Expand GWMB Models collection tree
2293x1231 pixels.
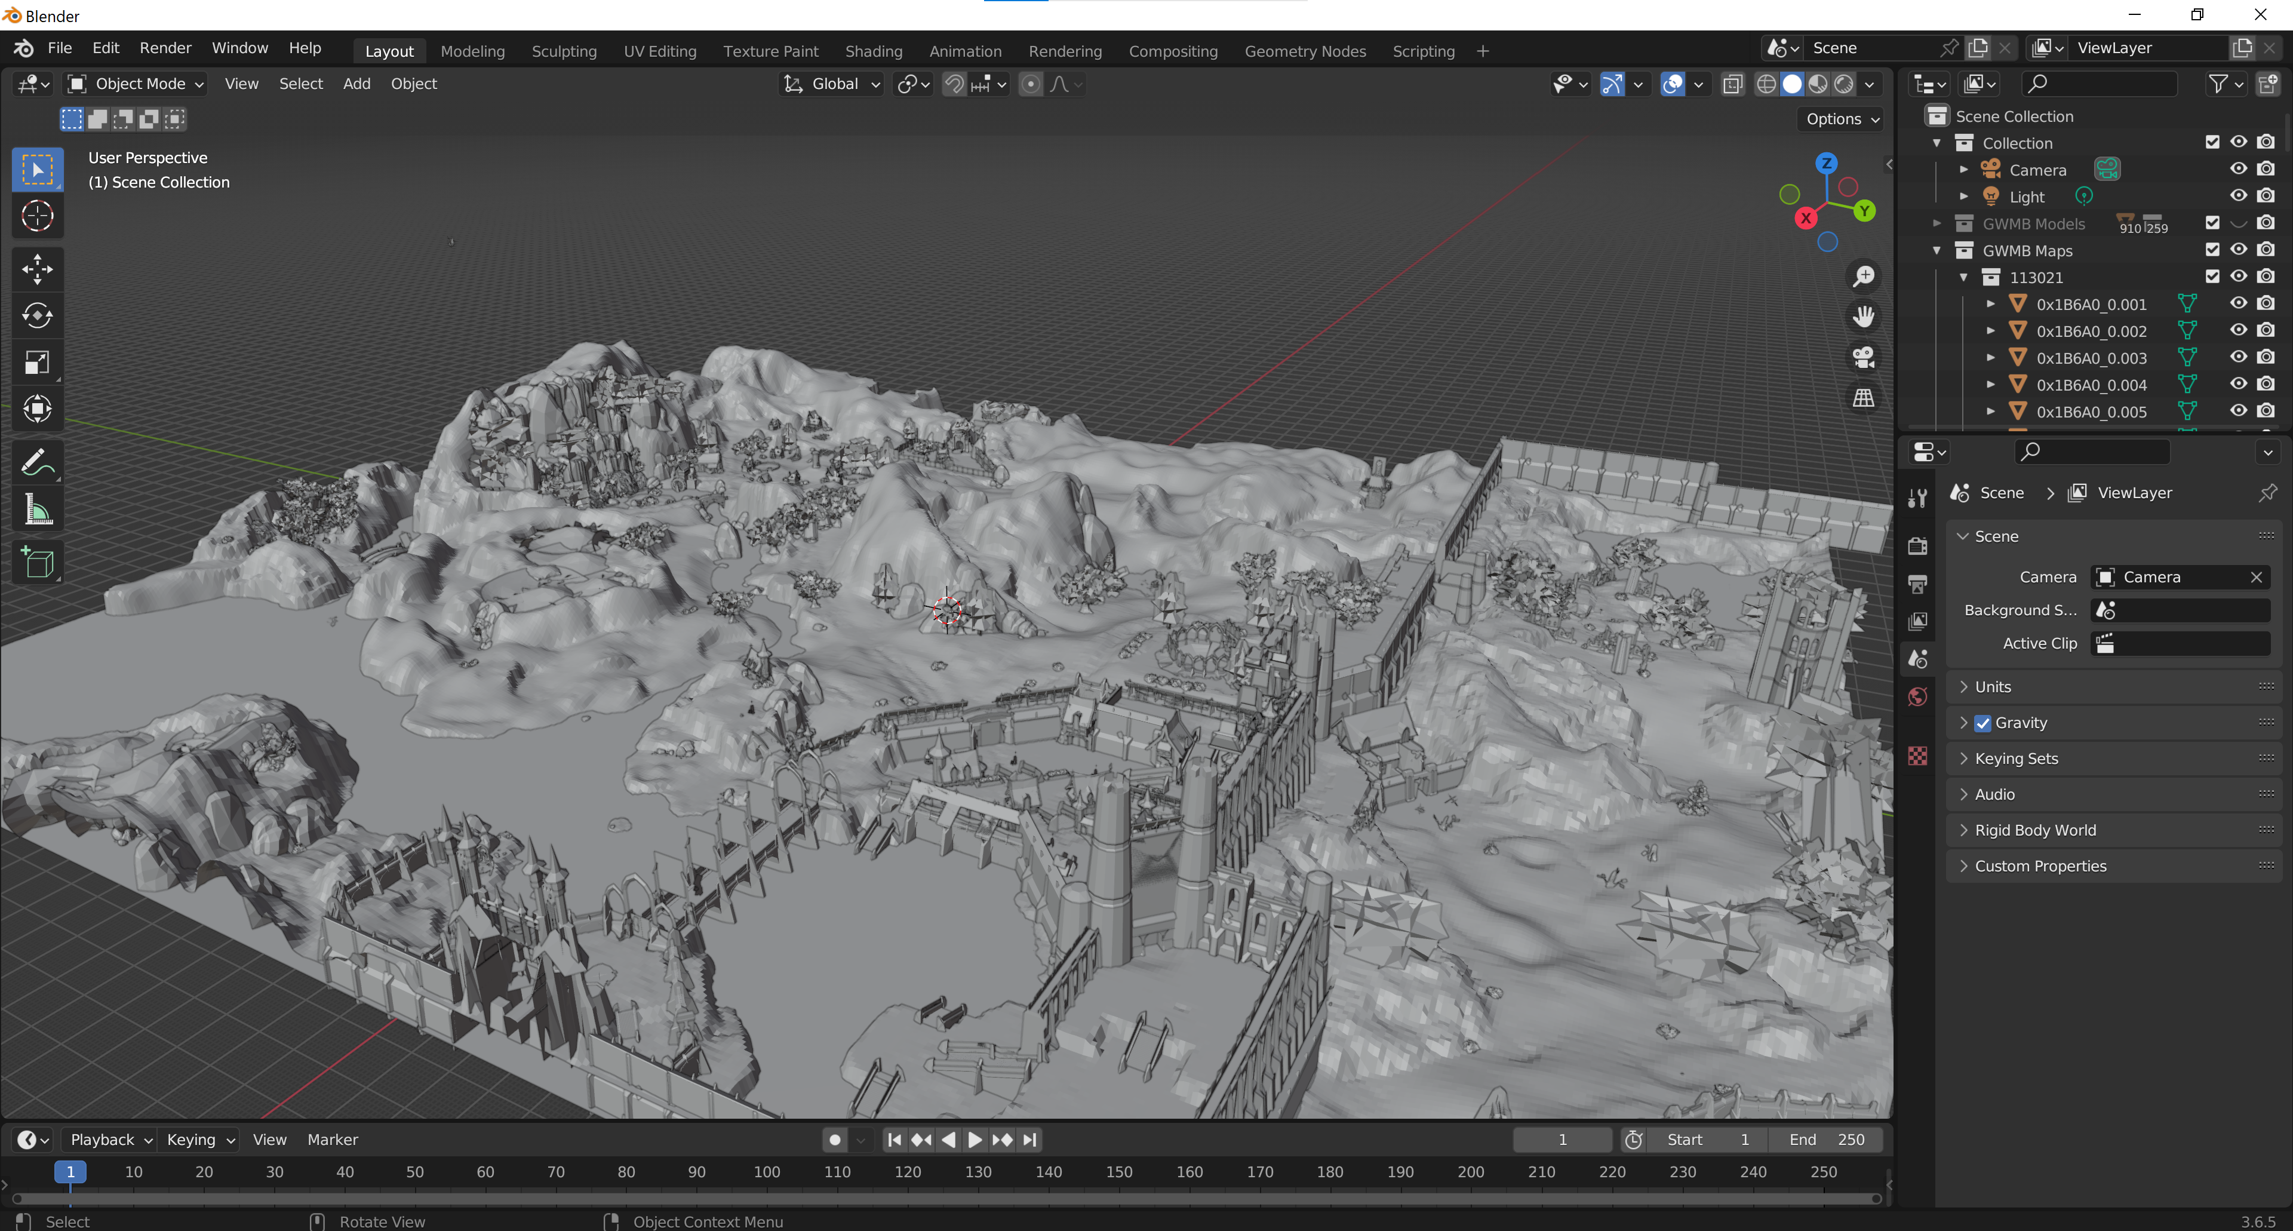[x=1937, y=223]
